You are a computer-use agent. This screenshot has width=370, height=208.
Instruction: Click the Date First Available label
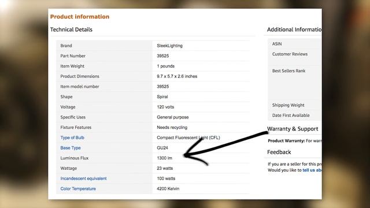coord(291,116)
